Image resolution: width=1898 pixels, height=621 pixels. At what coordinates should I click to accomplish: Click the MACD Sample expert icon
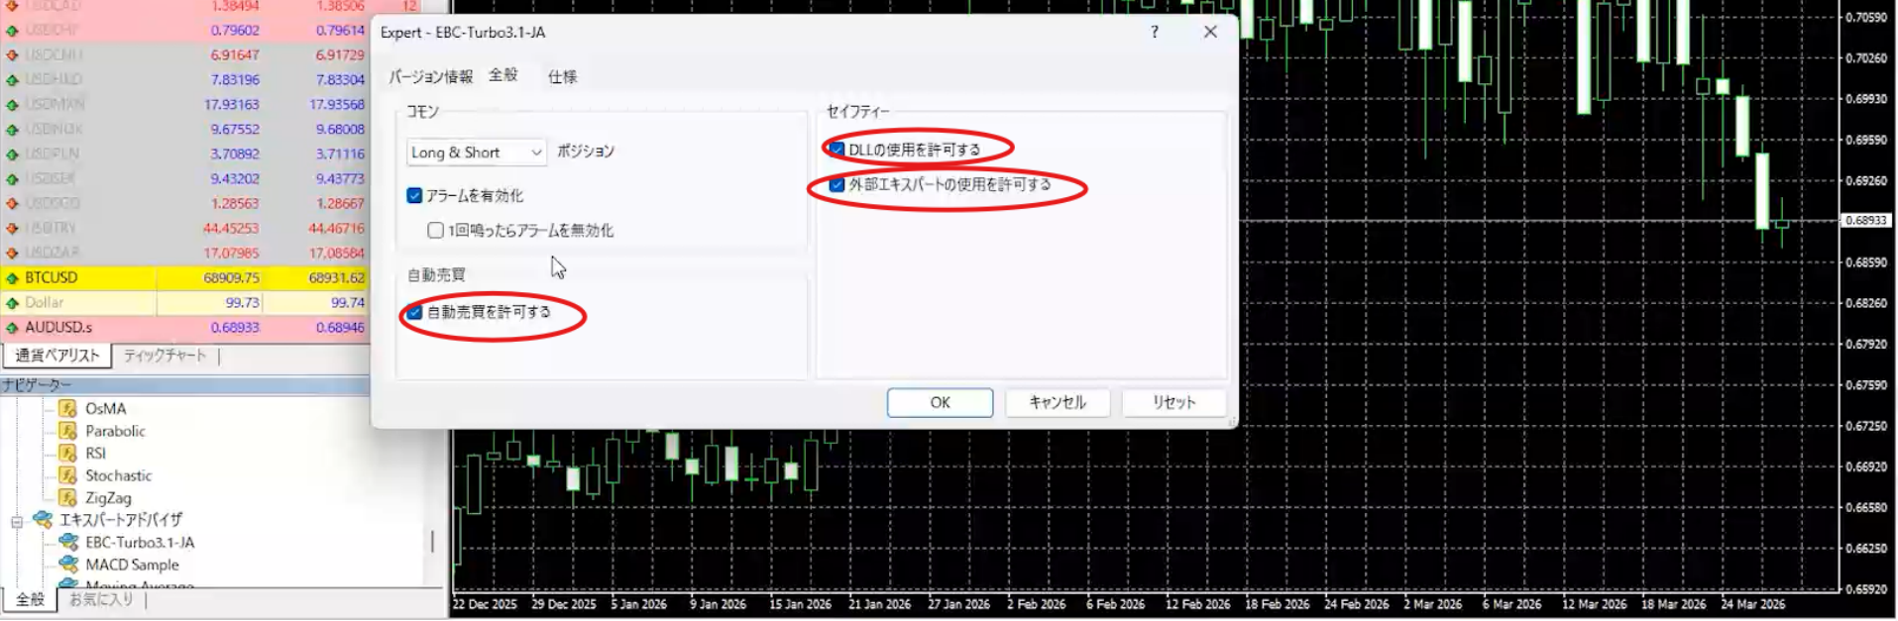[x=68, y=564]
